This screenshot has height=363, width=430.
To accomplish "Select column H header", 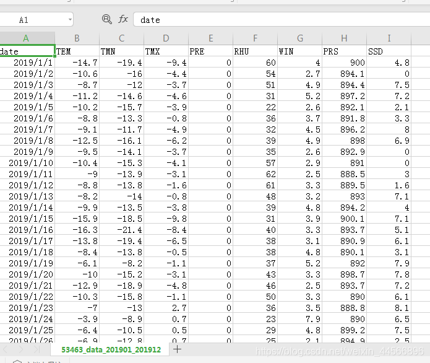I will coord(344,38).
